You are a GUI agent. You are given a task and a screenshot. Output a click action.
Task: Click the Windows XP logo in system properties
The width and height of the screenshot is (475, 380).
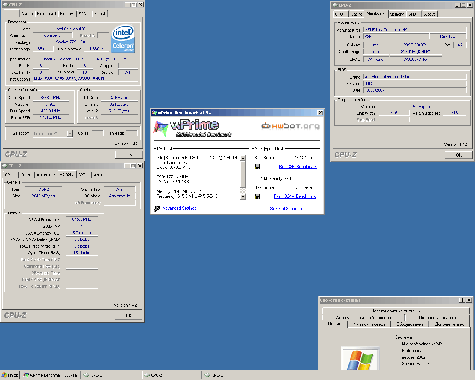click(360, 358)
